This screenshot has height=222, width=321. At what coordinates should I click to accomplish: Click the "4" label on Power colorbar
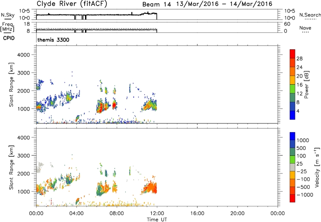coord(298,111)
